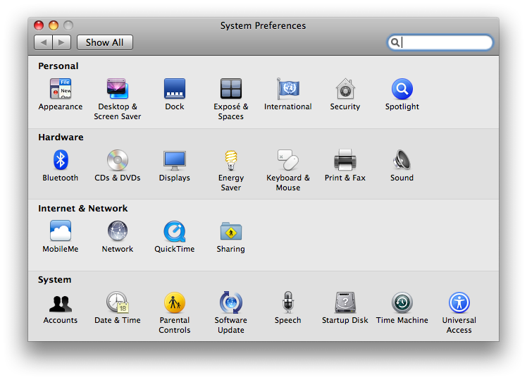Open Spotlight search preferences

point(402,90)
